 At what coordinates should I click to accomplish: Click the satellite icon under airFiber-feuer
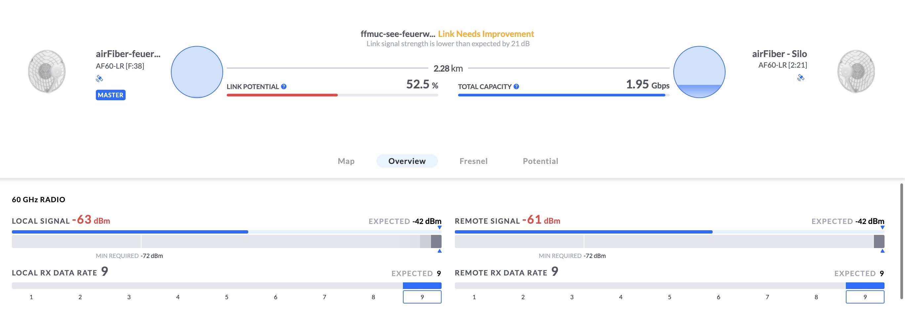point(99,79)
